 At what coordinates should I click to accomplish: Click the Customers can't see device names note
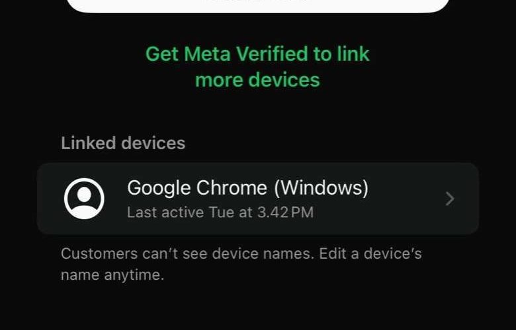[x=241, y=264]
